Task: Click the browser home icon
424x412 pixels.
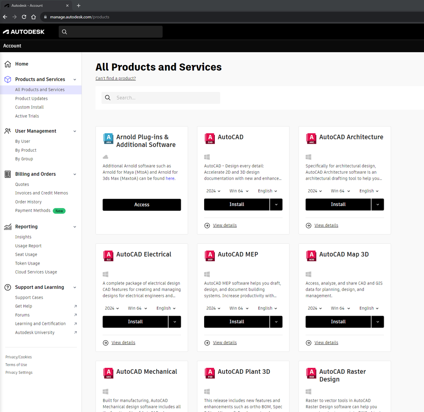Action: pos(34,17)
